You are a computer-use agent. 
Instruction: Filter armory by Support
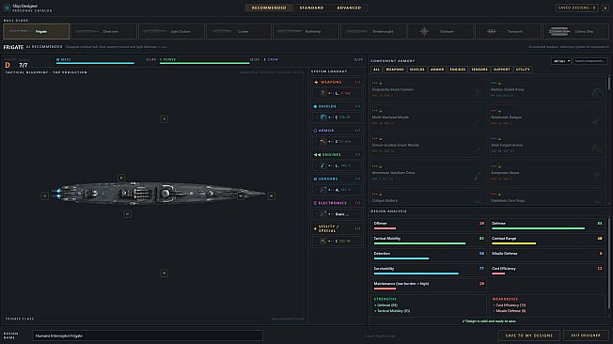coord(501,70)
